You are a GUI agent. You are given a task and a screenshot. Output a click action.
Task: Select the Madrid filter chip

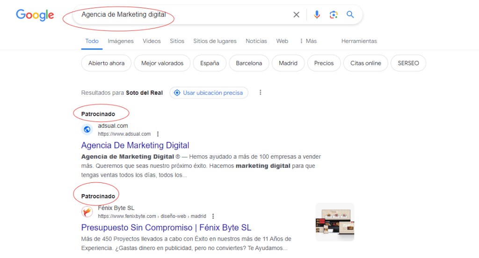pos(288,63)
